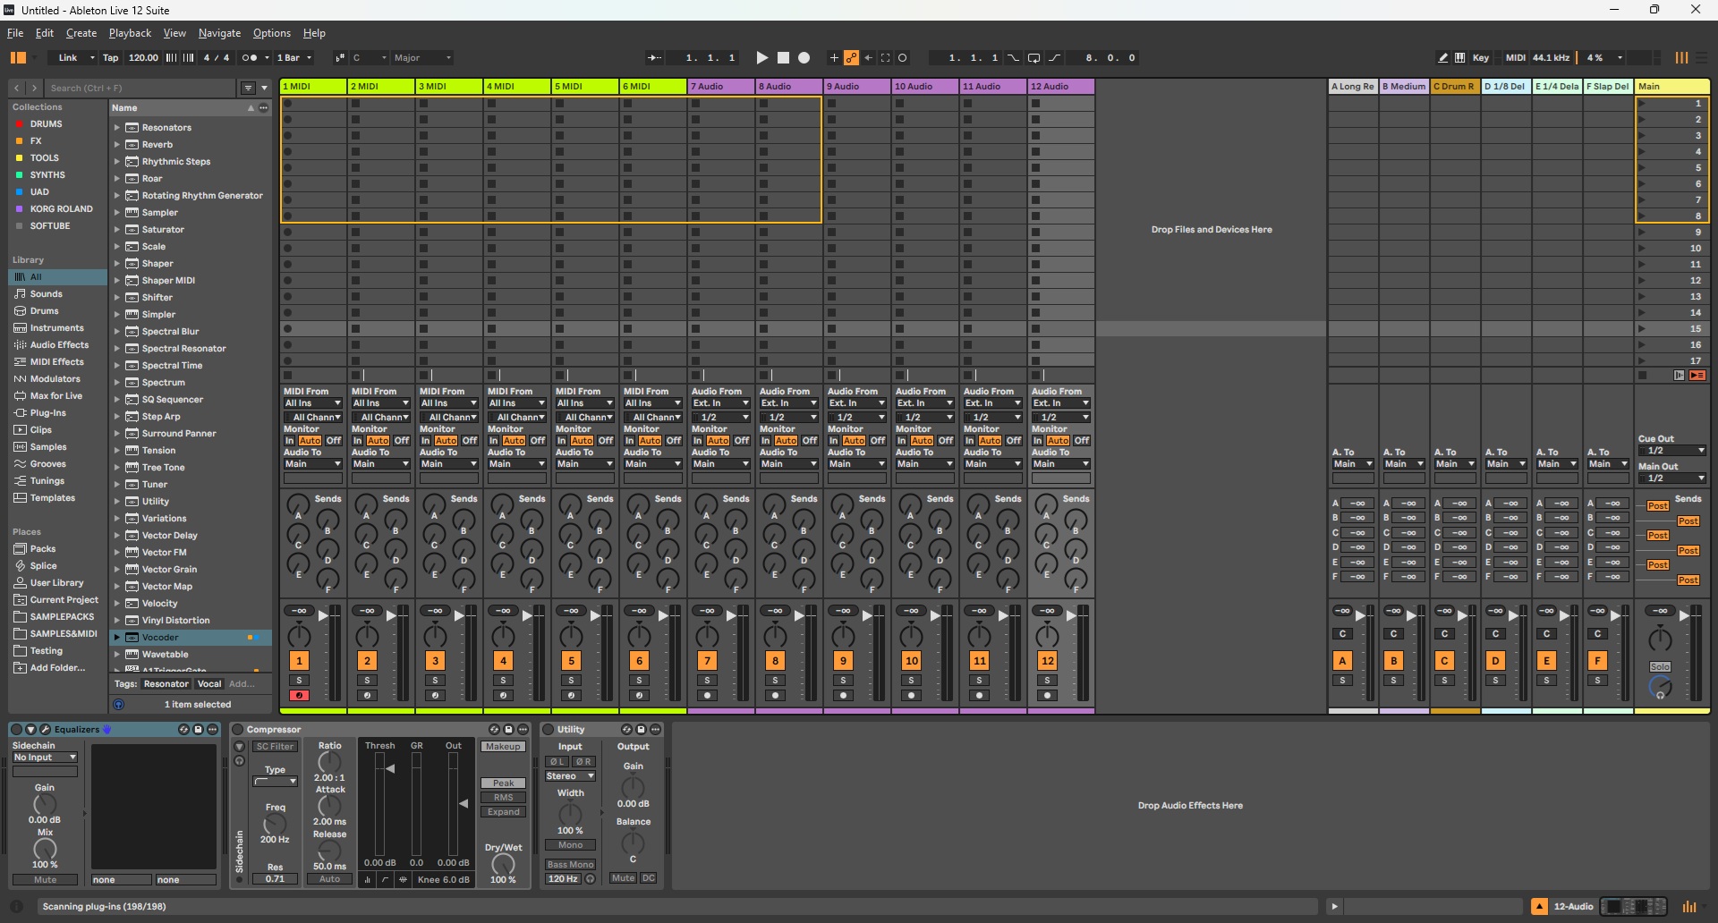Open the Equalizers Sidechain No Input dropdown

coord(45,757)
